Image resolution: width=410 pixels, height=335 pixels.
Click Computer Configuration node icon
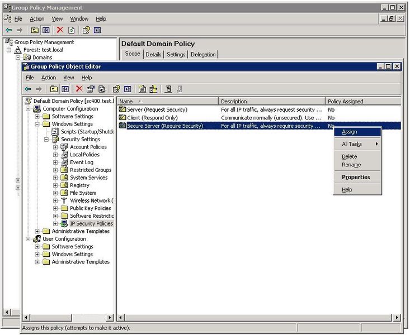(x=37, y=109)
